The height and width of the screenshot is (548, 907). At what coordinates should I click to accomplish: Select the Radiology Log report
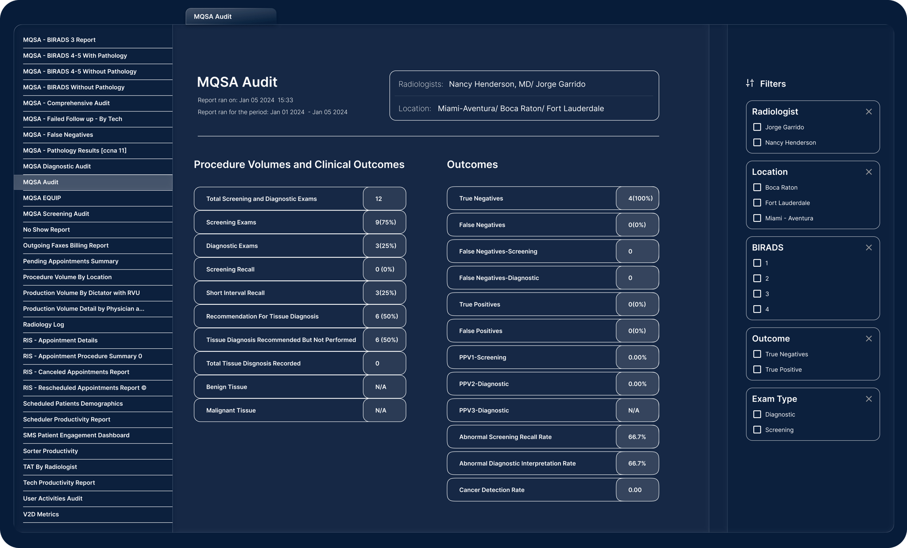coord(44,324)
